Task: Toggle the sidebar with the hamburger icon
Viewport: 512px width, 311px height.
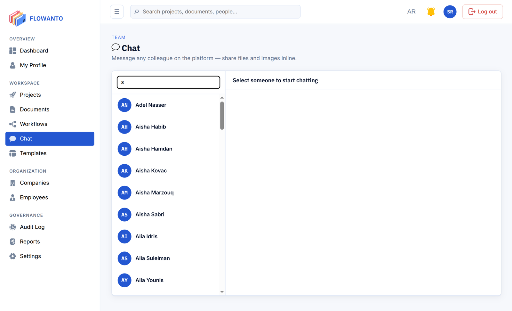Action: [117, 12]
